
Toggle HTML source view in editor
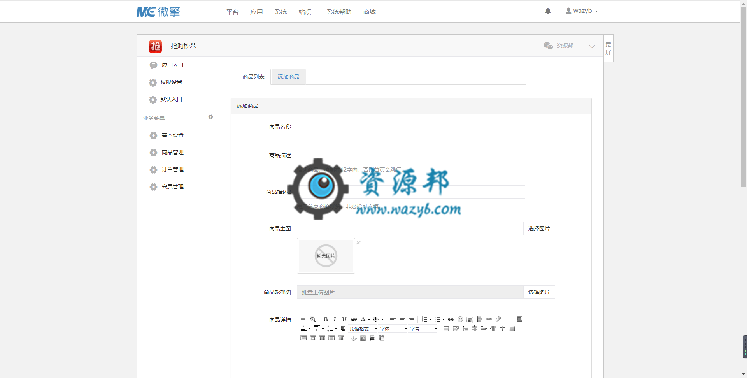303,319
